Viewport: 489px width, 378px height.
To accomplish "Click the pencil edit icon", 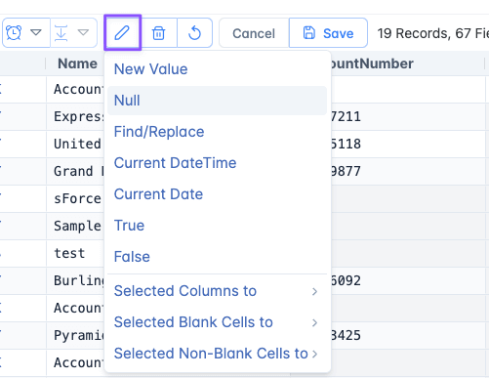I will [x=122, y=32].
